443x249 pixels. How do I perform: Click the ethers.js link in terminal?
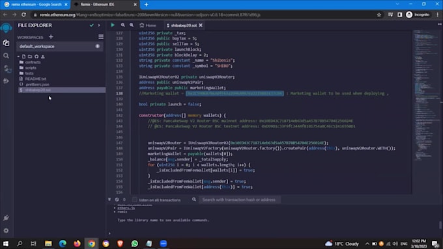126,208
